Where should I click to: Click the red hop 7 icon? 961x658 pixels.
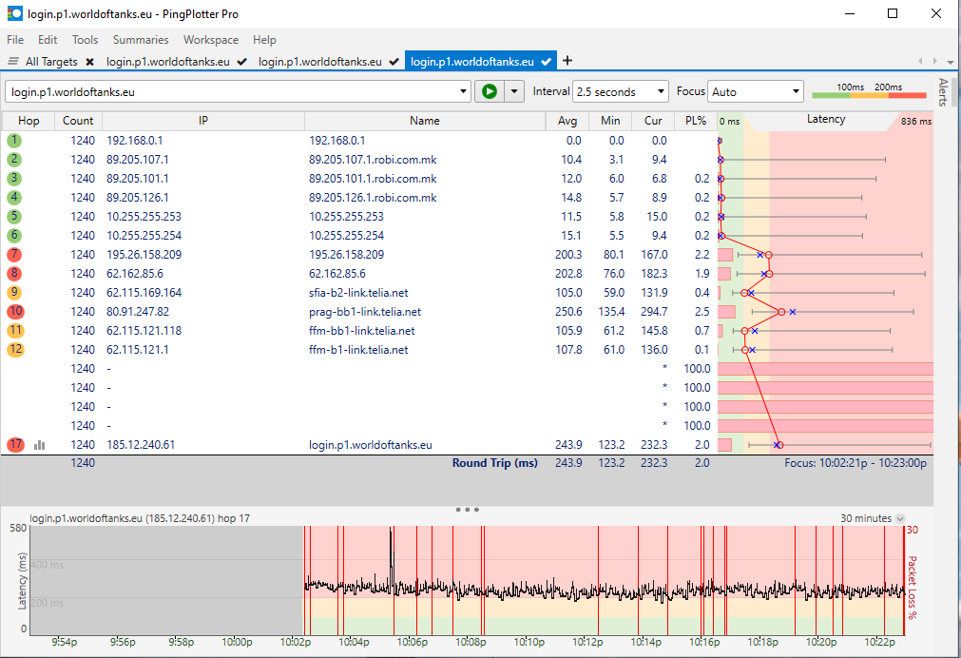point(14,255)
